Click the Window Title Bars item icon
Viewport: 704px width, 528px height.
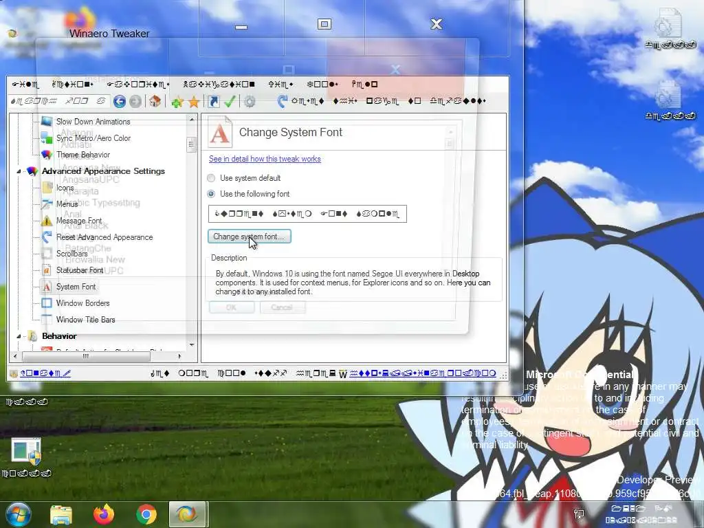pyautogui.click(x=47, y=320)
